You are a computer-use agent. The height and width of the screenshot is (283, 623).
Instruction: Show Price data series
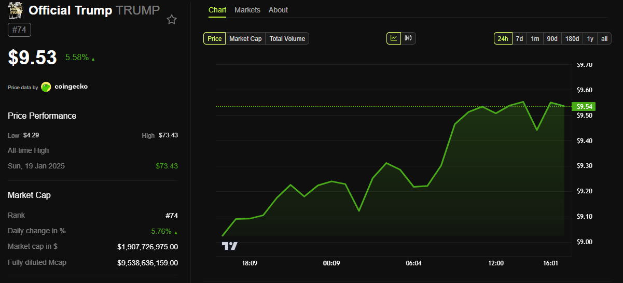pos(215,38)
